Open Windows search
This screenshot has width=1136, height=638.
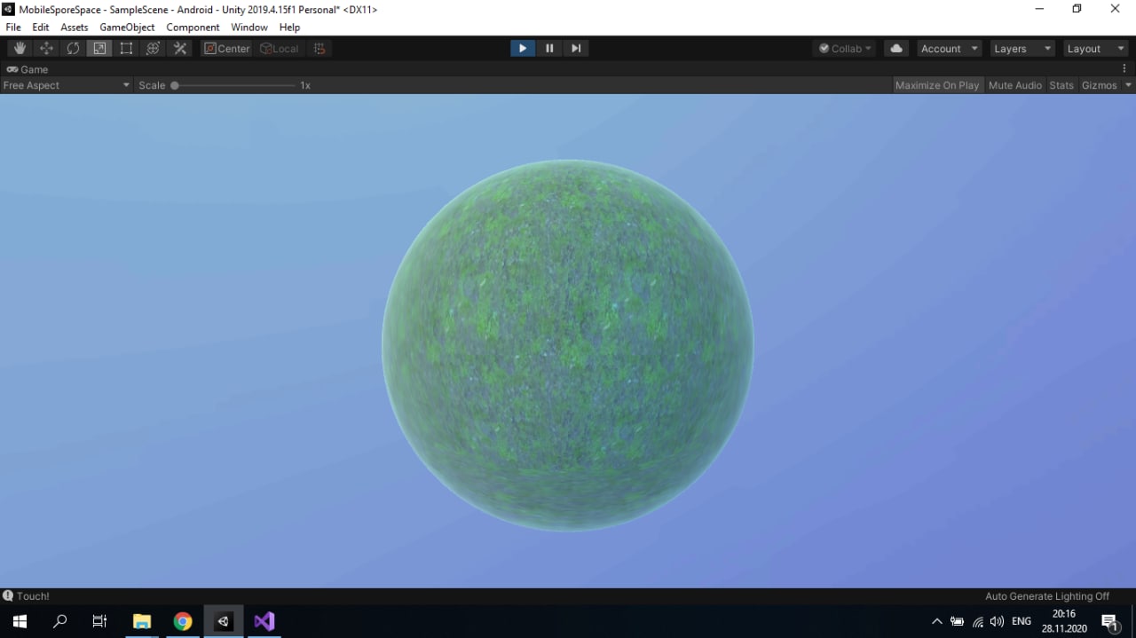tap(60, 621)
